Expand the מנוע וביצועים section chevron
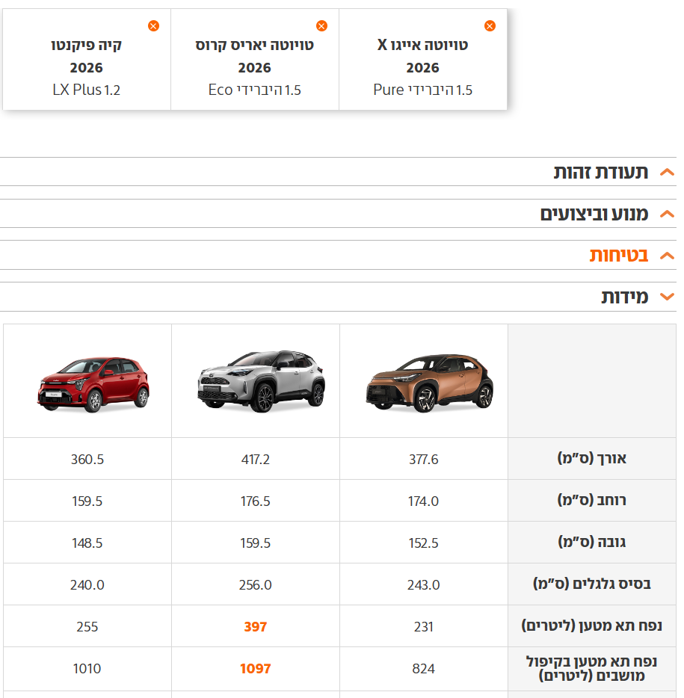This screenshot has width=684, height=698. pos(667,214)
